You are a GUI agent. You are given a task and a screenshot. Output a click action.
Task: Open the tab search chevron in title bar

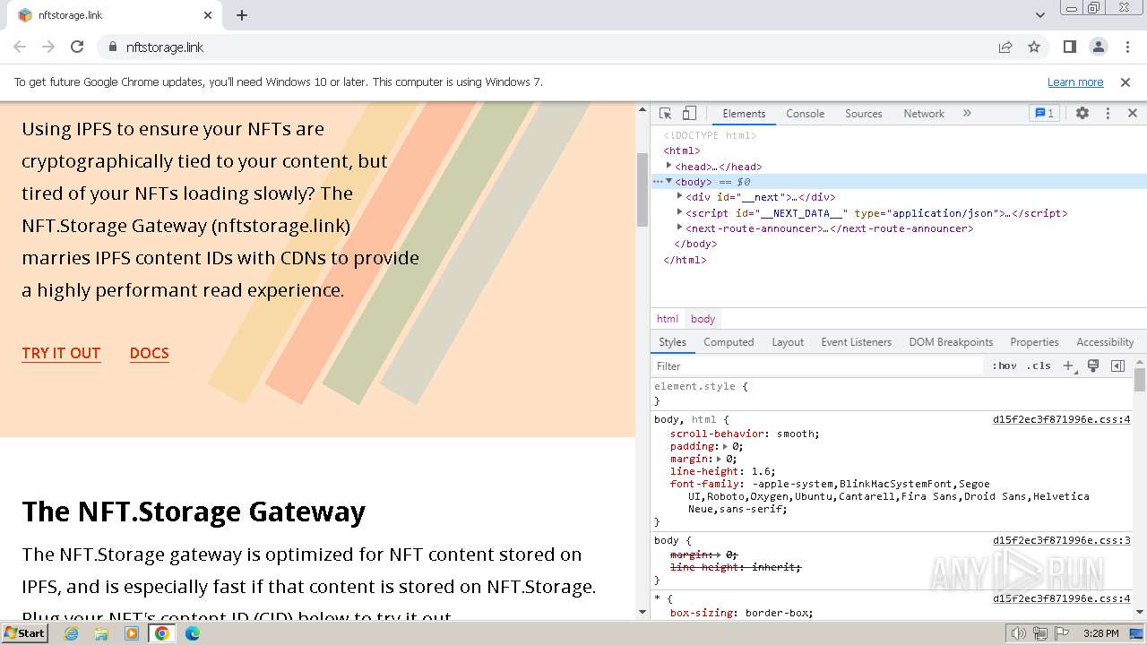[1039, 15]
